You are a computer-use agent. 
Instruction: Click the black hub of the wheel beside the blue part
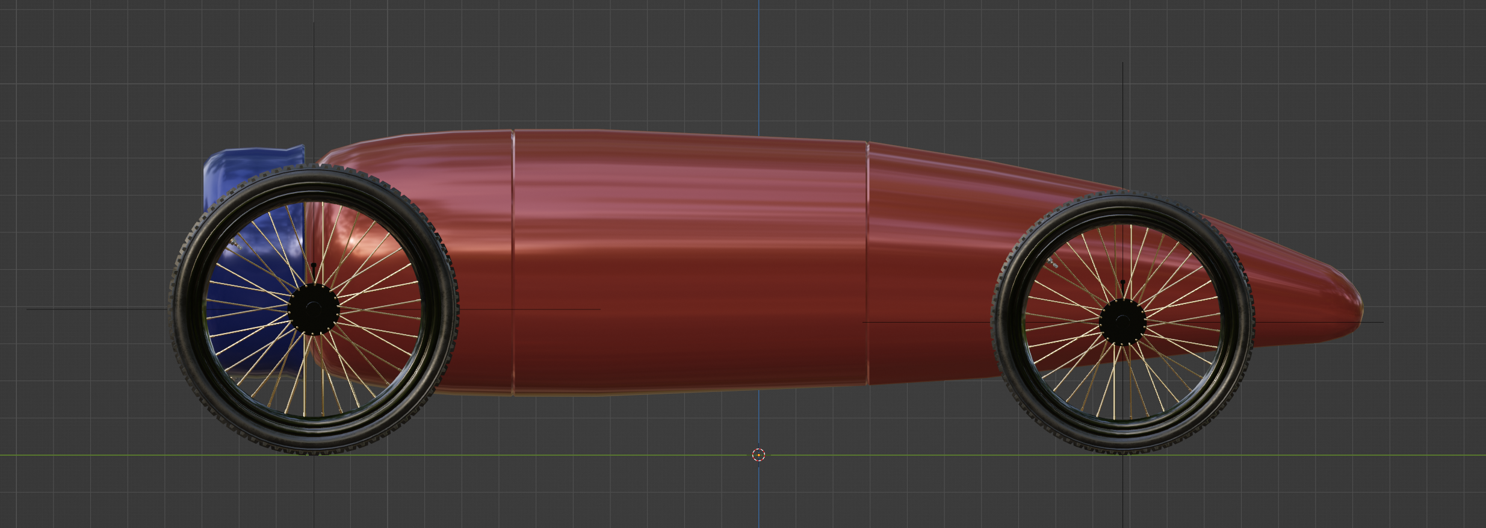314,309
